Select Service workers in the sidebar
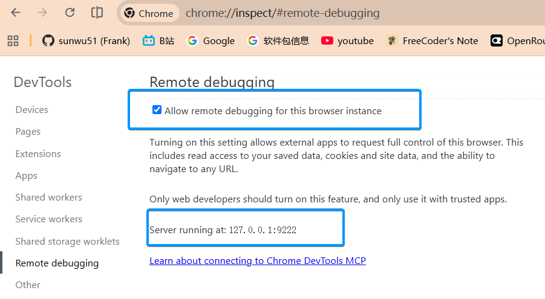The width and height of the screenshot is (545, 299). point(49,219)
